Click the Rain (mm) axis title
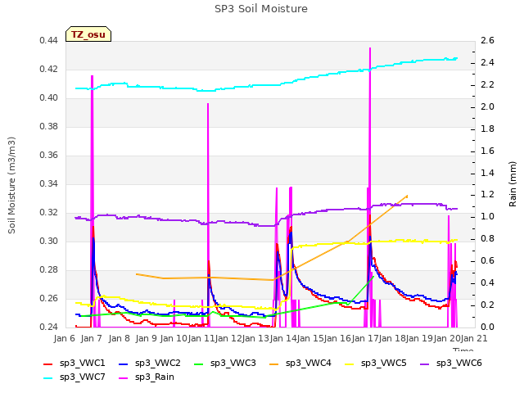 pos(513,184)
